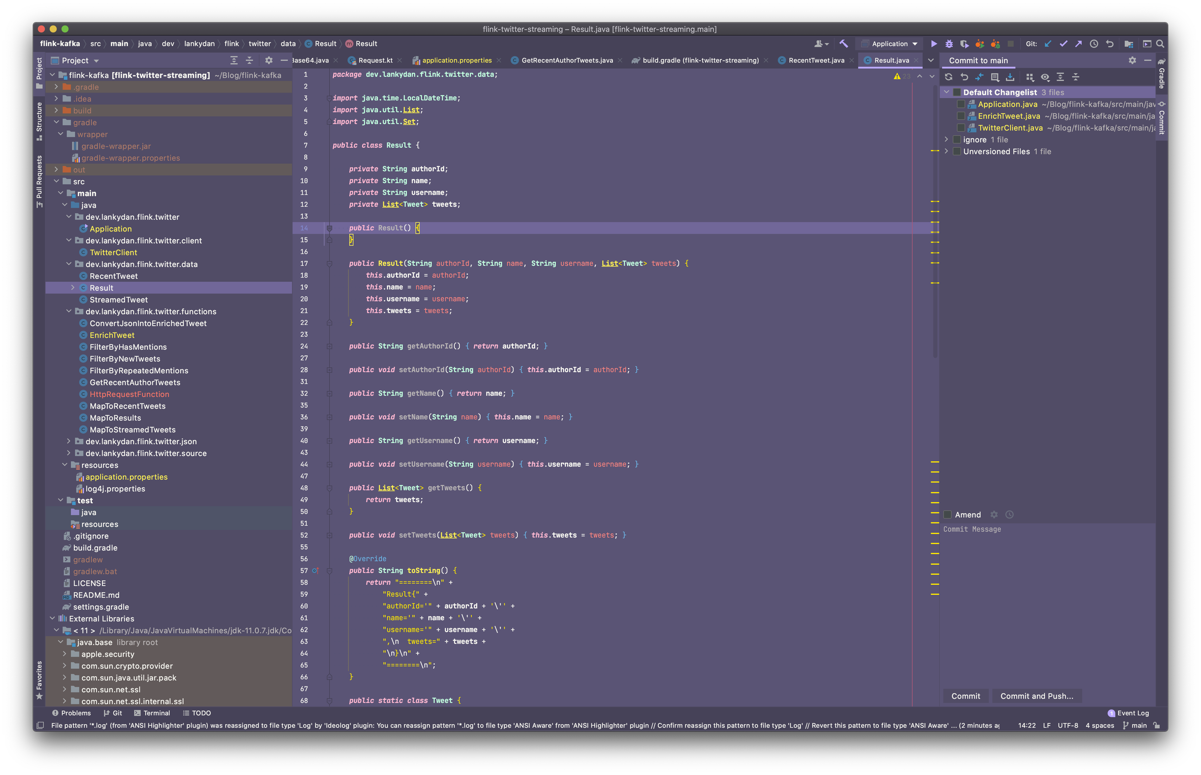Open Git Show History clock icon

click(x=1094, y=44)
